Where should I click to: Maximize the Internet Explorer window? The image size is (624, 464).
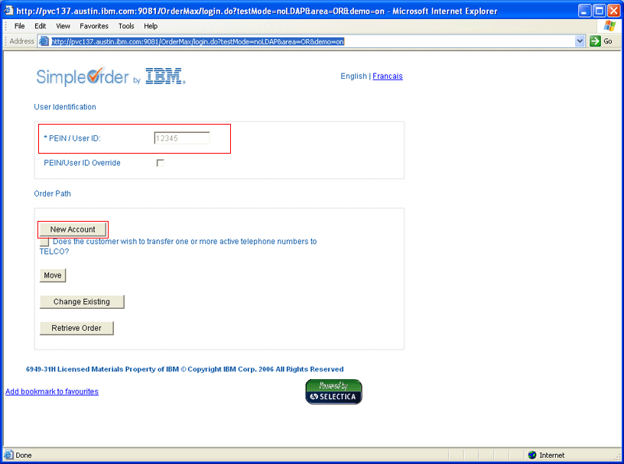tap(599, 11)
